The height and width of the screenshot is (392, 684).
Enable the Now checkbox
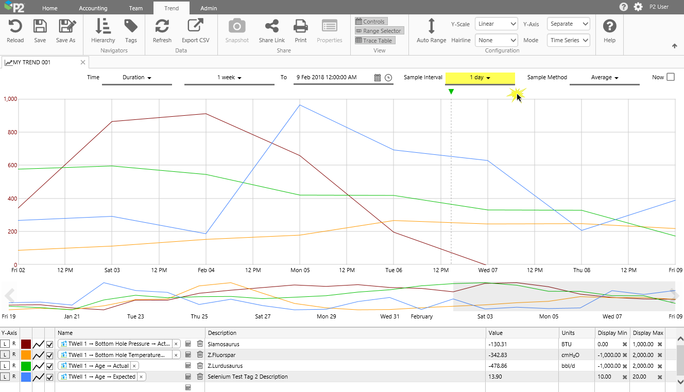[670, 77]
